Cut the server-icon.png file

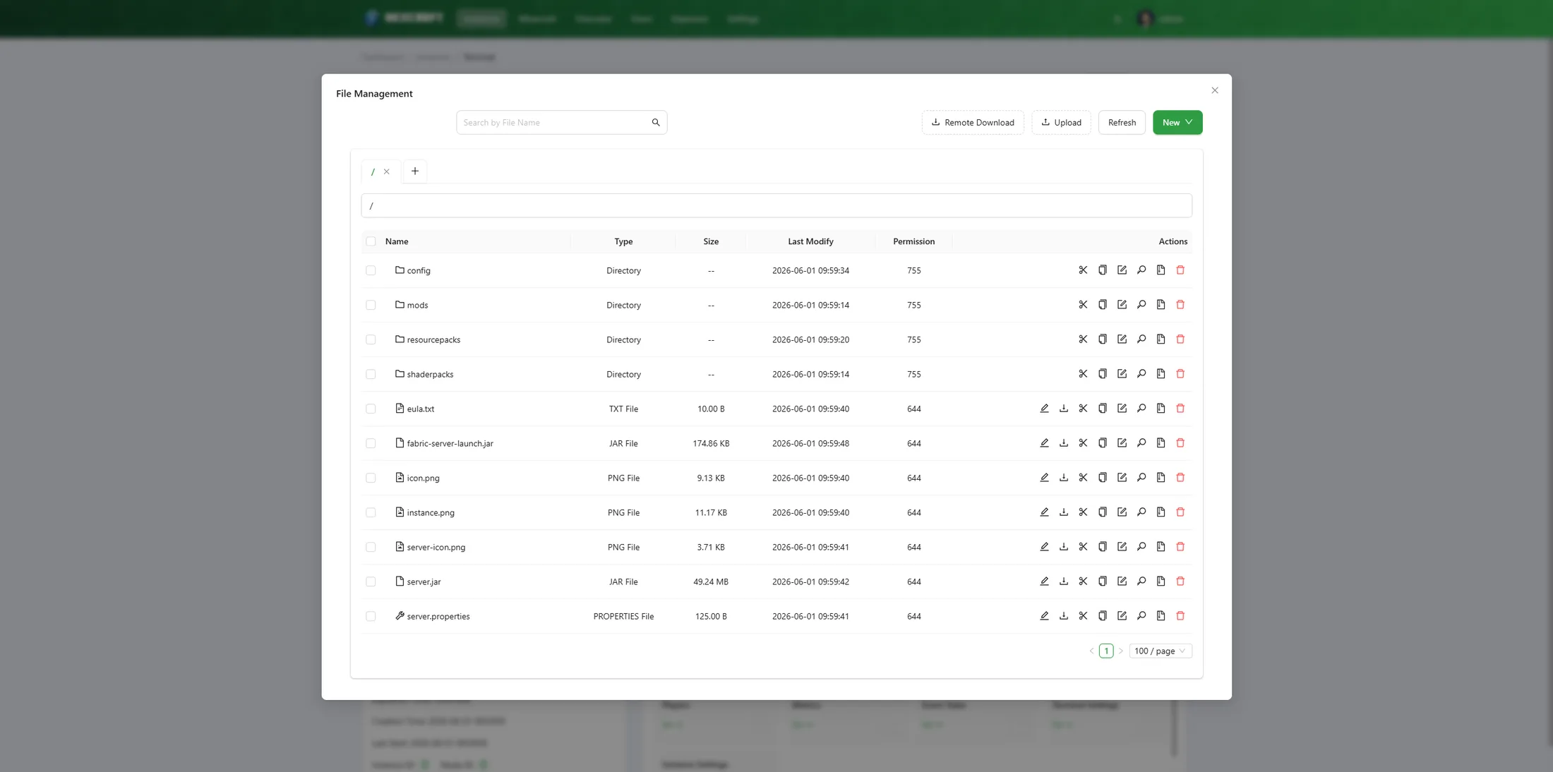(1083, 547)
